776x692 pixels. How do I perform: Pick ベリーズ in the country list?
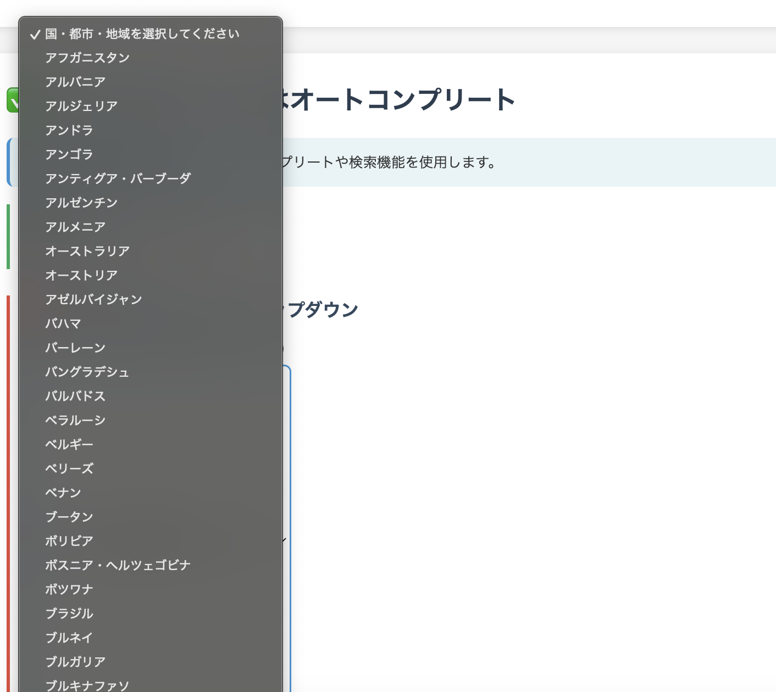point(151,469)
